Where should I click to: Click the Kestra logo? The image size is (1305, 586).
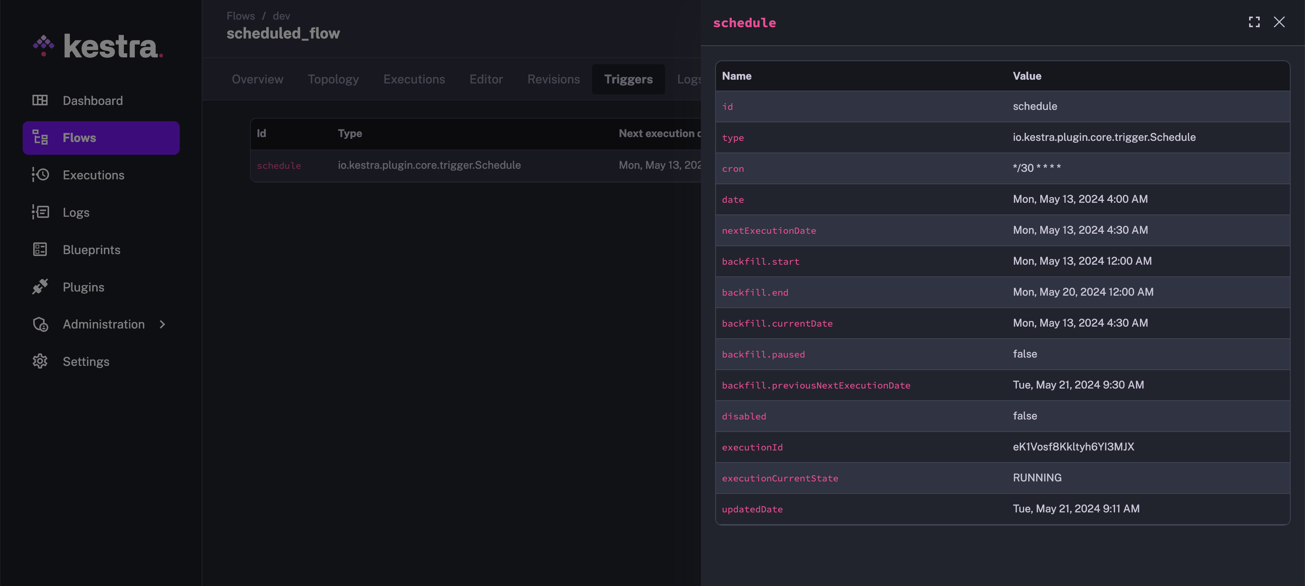(98, 46)
